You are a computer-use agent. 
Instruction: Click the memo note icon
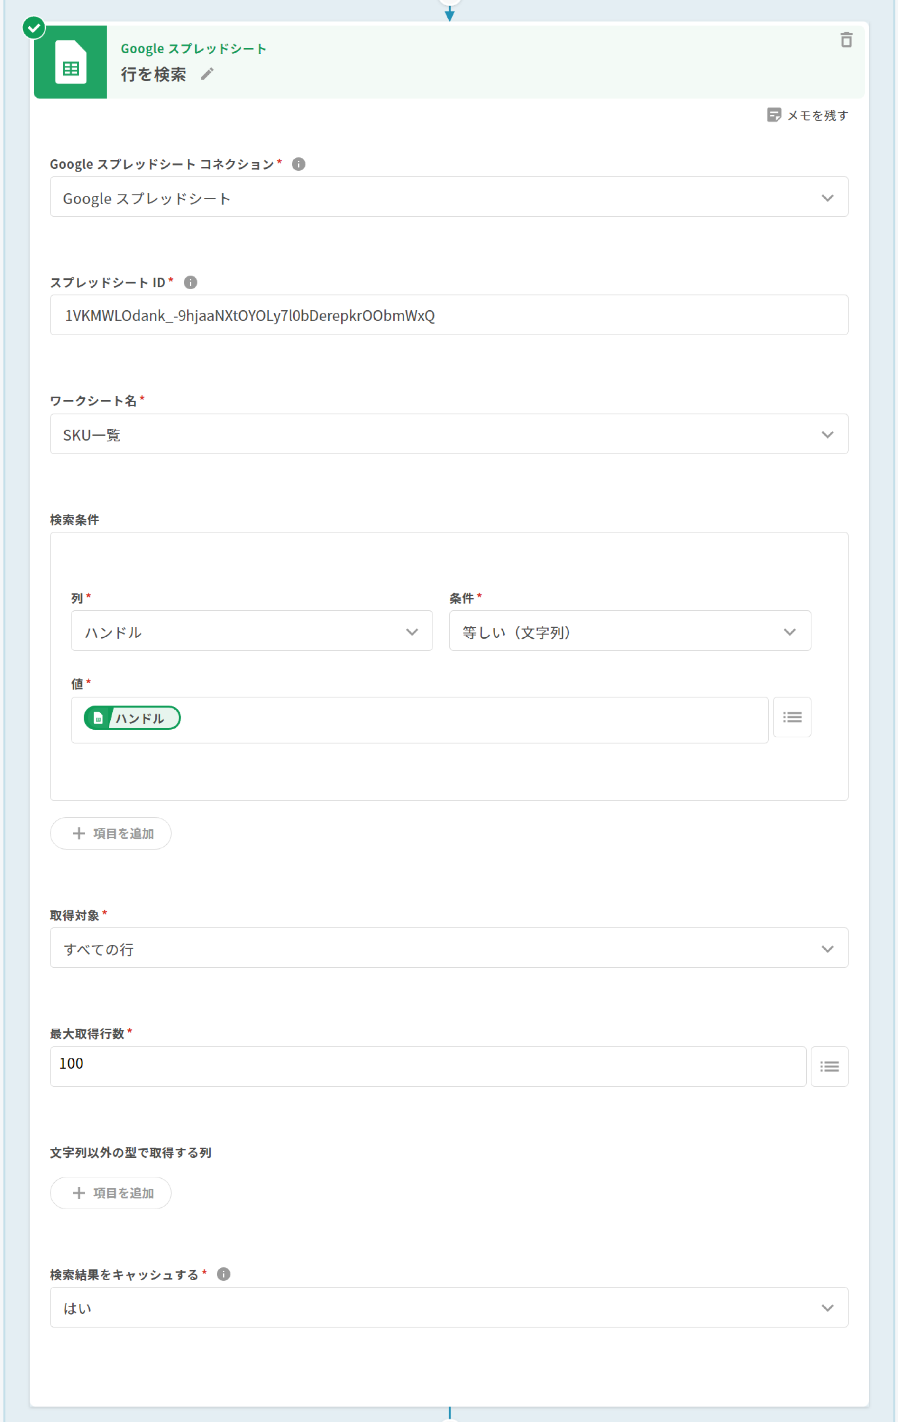click(x=773, y=115)
